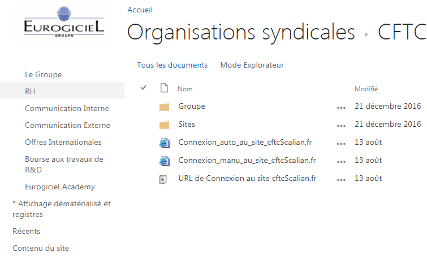Image resolution: width=427 pixels, height=257 pixels.
Task: Click the Sites row's 21 décembre 2016 date
Action: (x=388, y=125)
